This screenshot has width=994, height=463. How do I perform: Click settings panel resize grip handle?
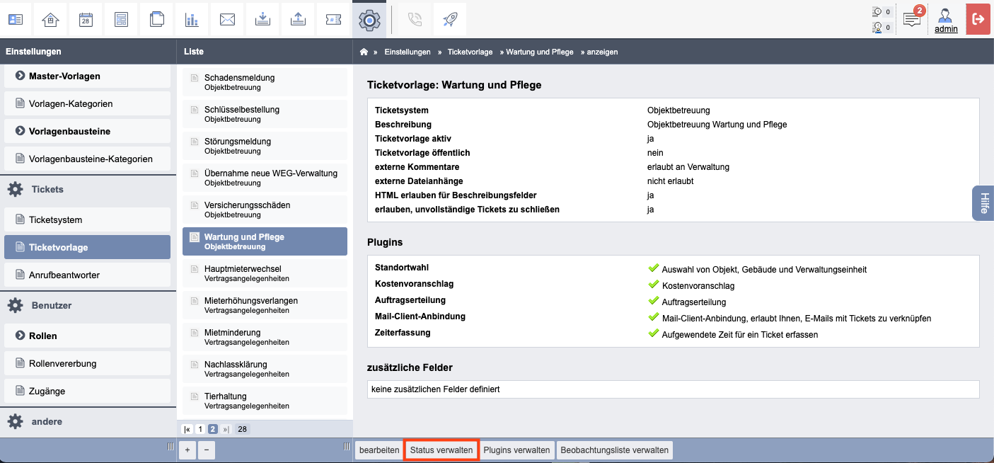pos(170,446)
